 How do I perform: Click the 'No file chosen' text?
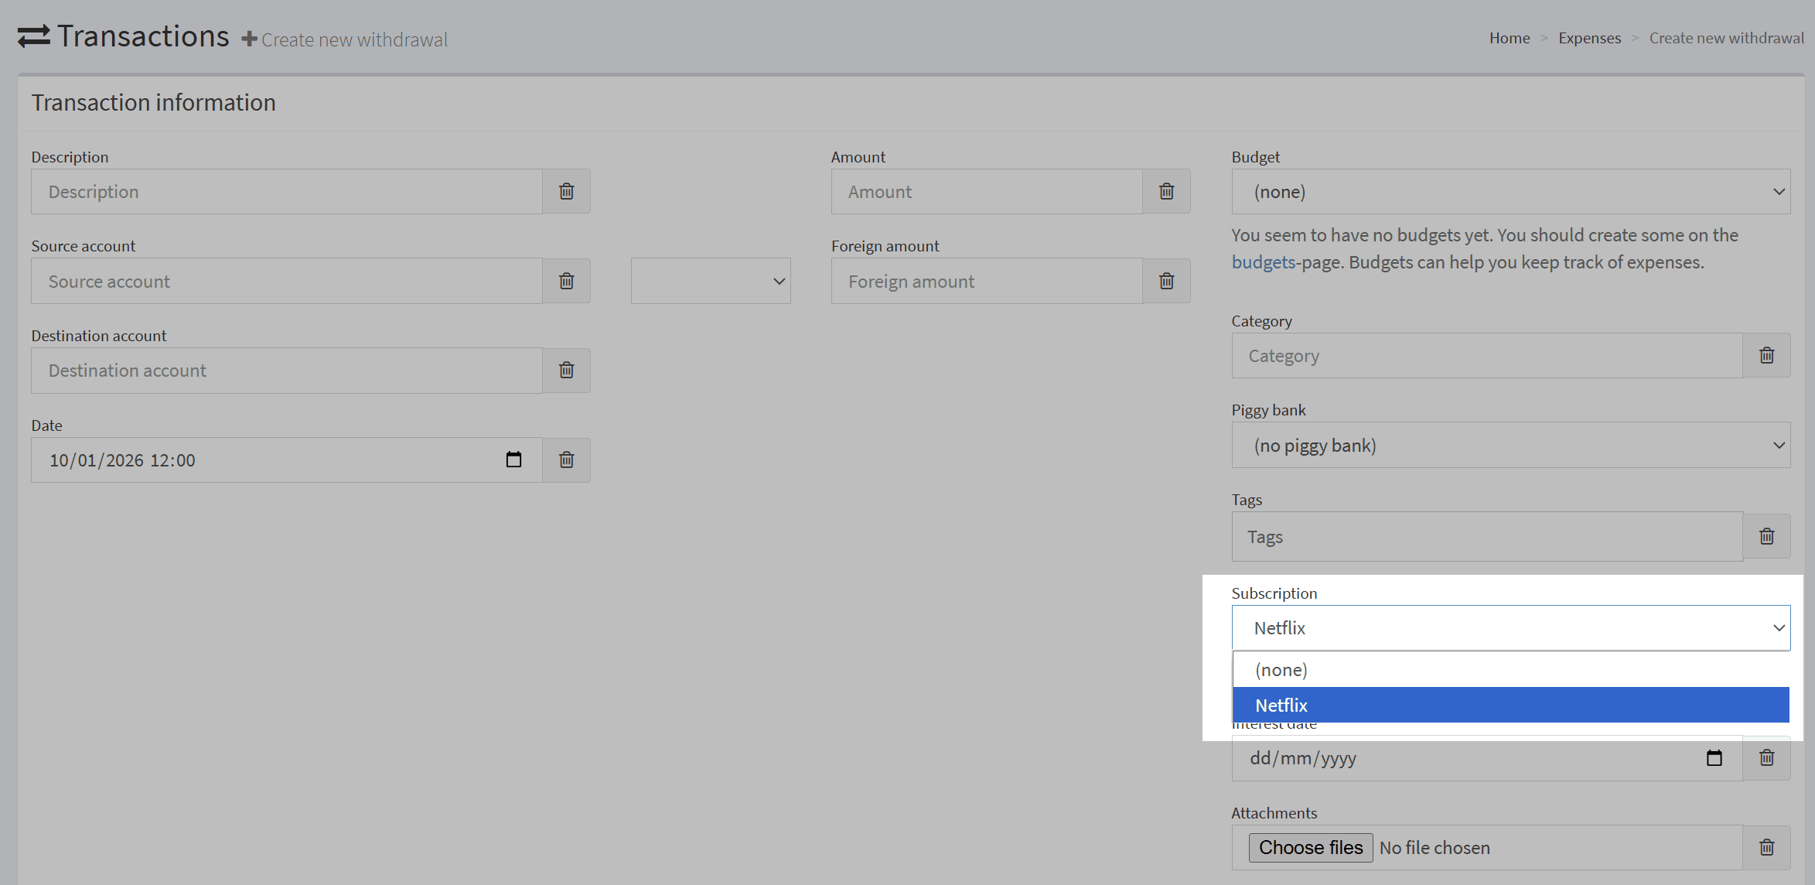click(x=1435, y=848)
